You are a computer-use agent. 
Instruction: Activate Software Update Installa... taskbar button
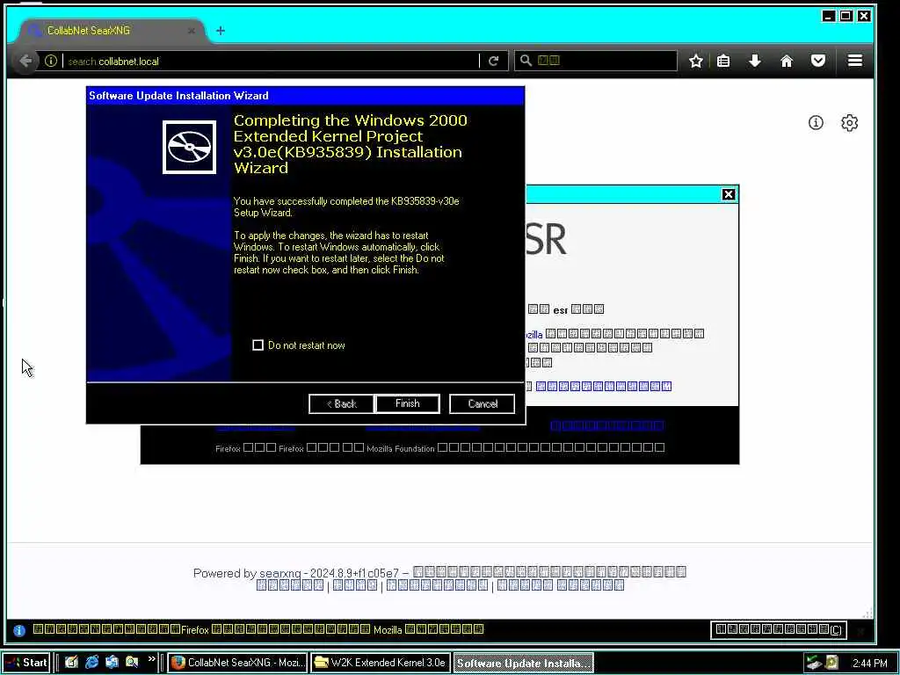pos(523,663)
